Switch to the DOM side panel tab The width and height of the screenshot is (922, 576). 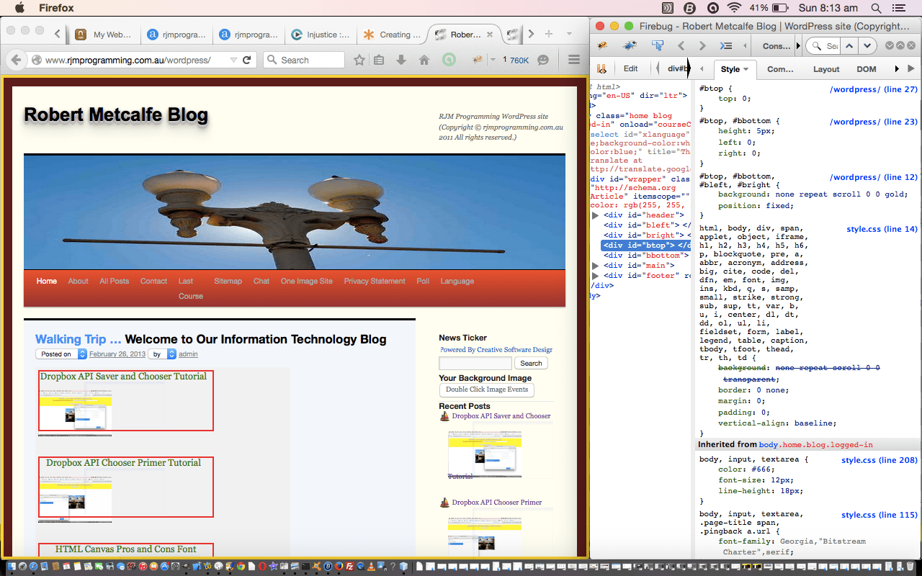coord(867,69)
